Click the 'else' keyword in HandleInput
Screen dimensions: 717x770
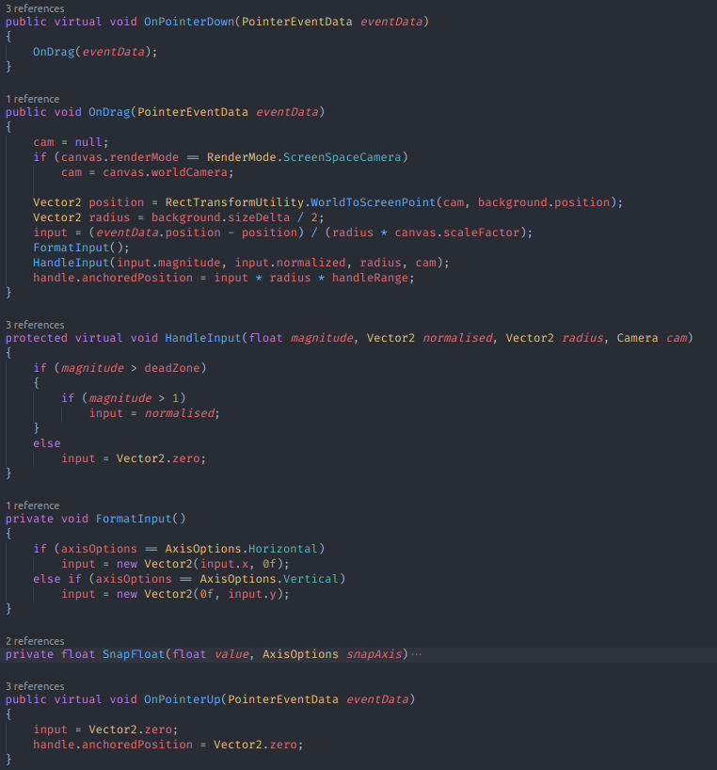[47, 443]
